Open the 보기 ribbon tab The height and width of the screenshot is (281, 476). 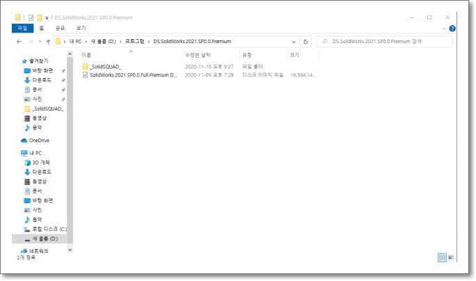coord(81,29)
